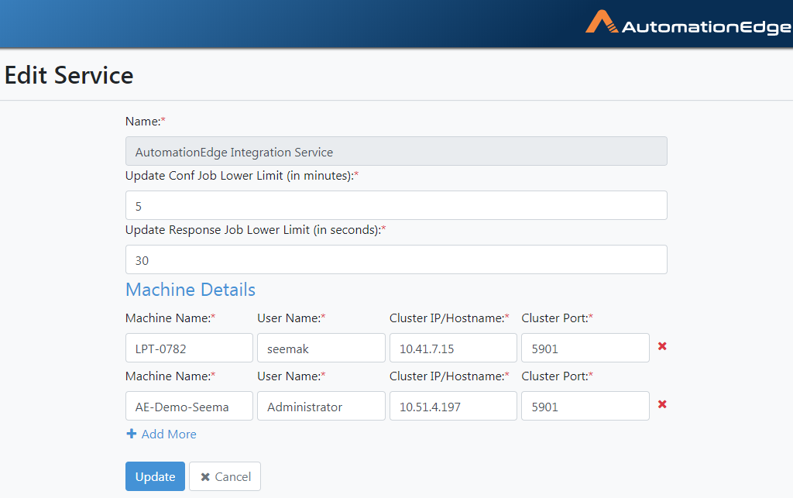Edit User Name field containing seemak
Image resolution: width=793 pixels, height=498 pixels.
click(321, 348)
